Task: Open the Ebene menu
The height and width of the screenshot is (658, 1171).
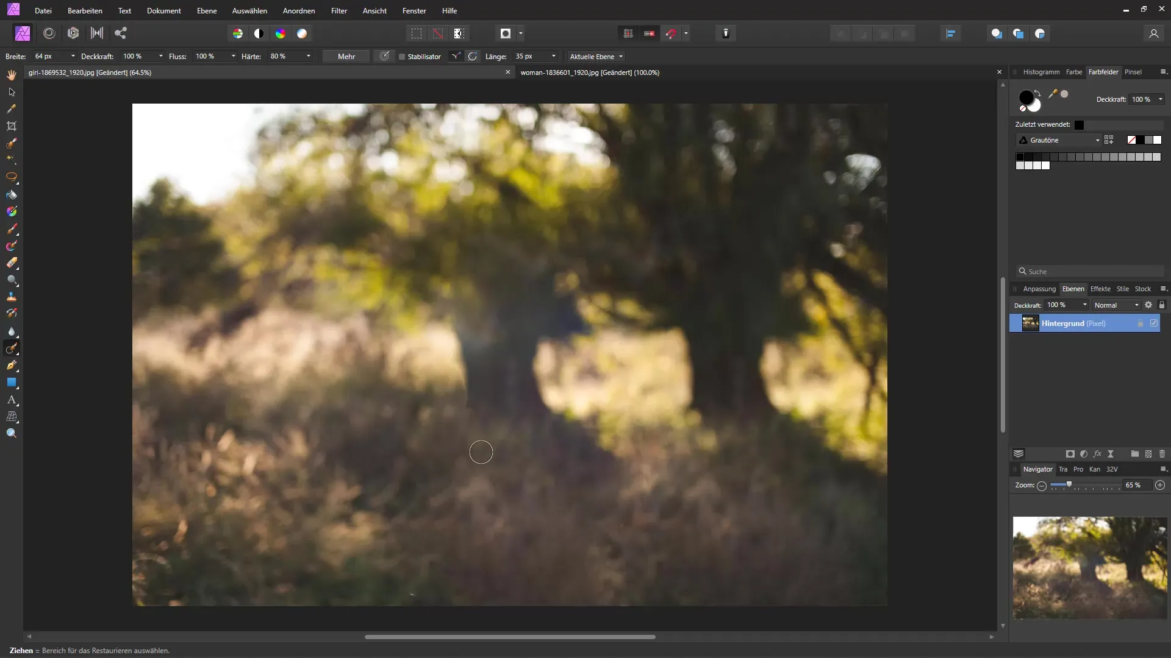Action: pos(207,11)
